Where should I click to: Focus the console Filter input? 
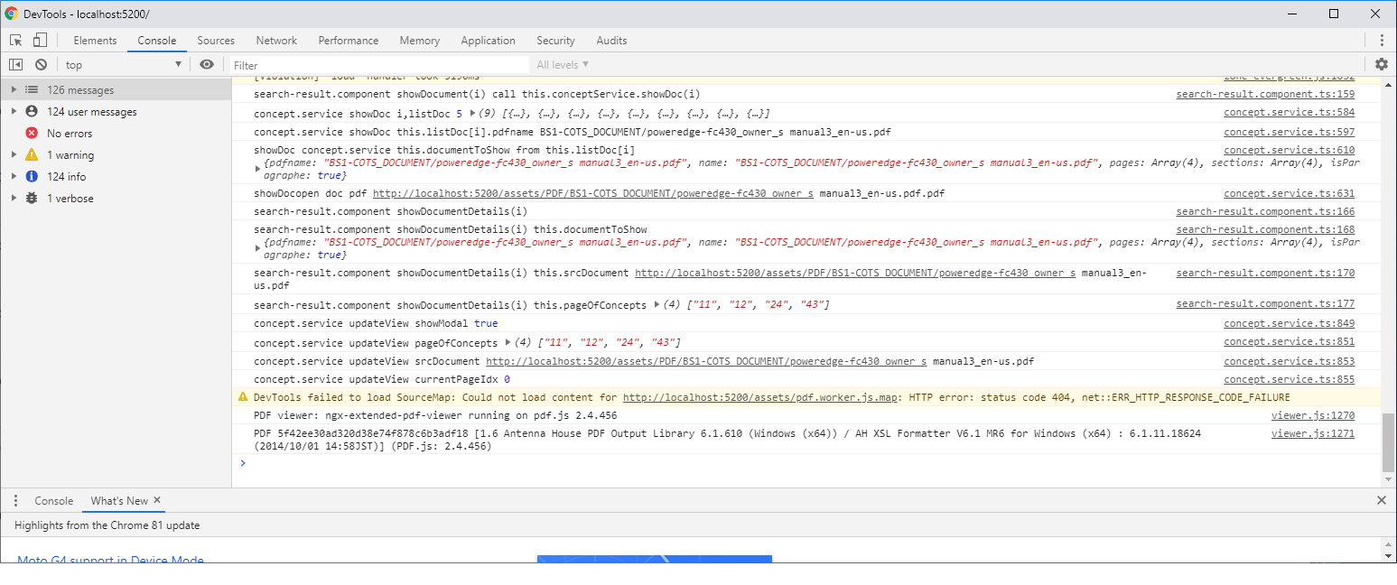[x=379, y=65]
